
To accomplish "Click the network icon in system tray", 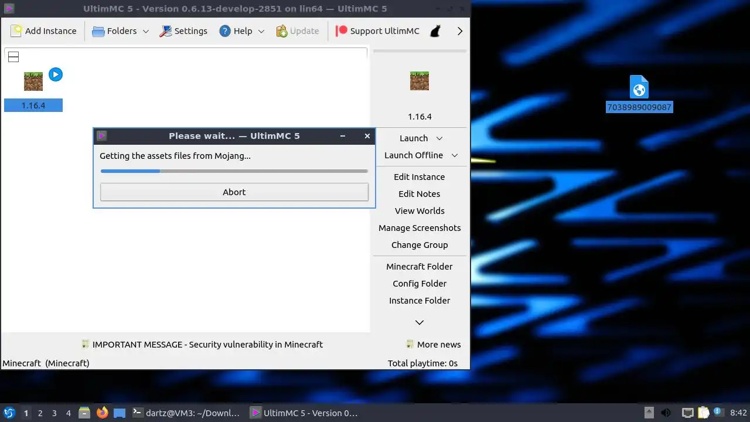I will tap(688, 413).
